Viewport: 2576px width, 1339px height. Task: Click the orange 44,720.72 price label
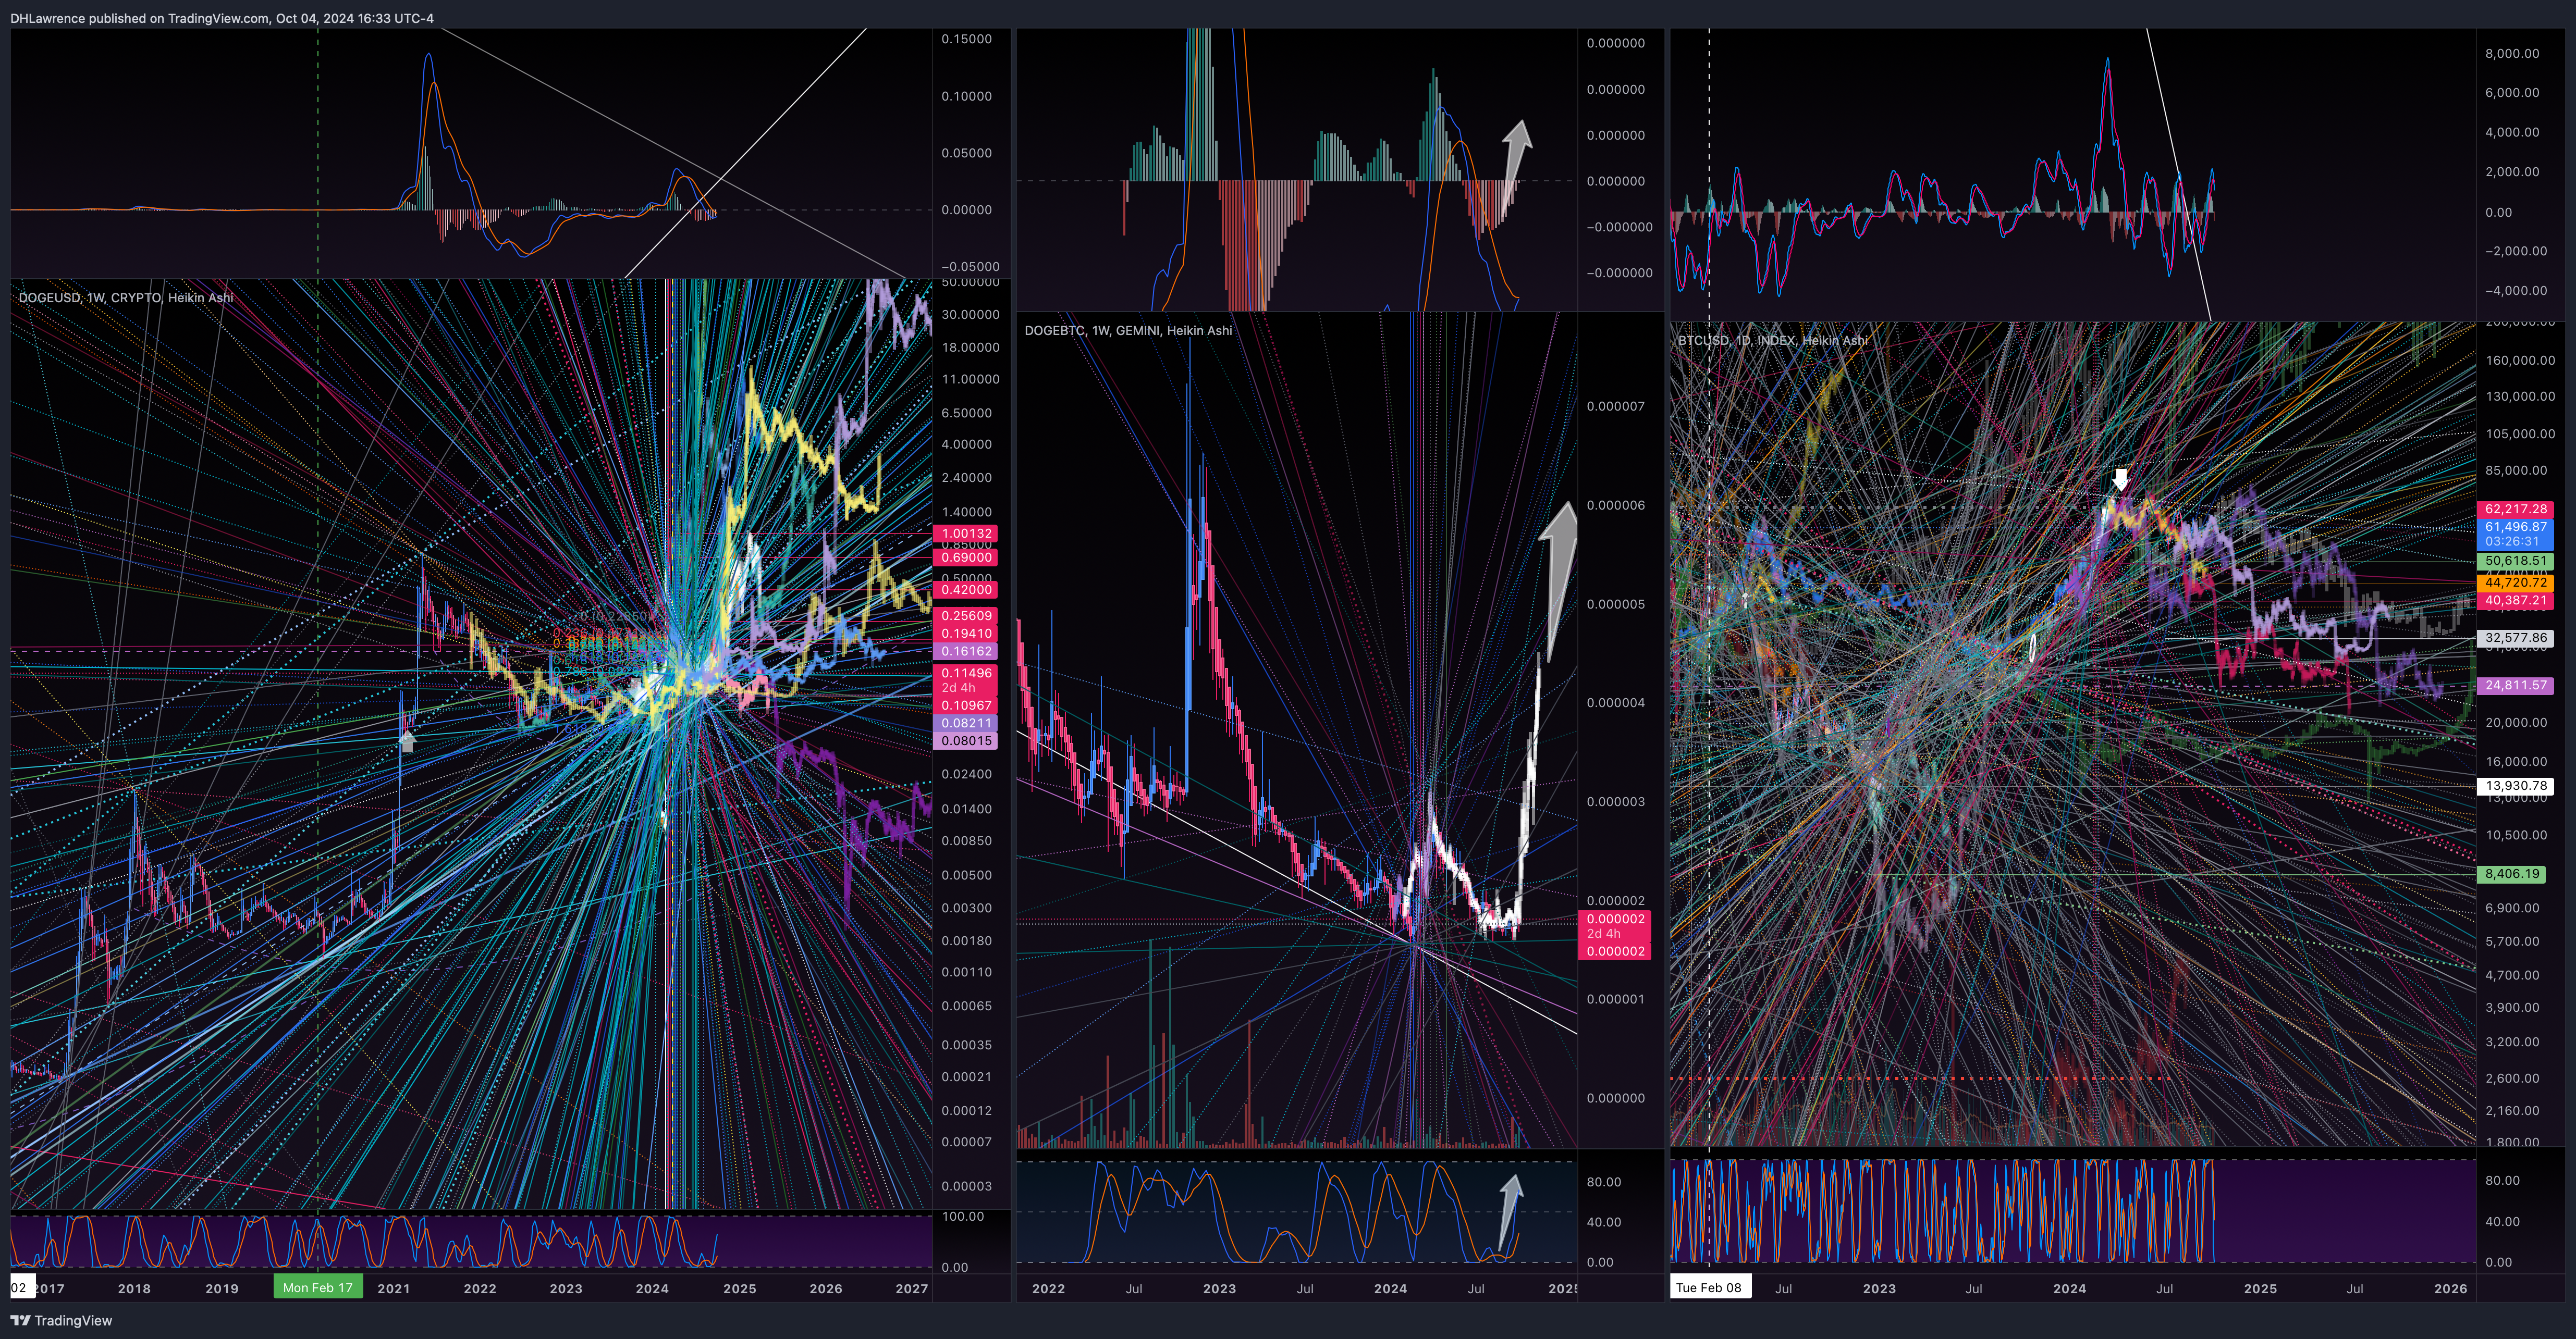[x=2516, y=582]
